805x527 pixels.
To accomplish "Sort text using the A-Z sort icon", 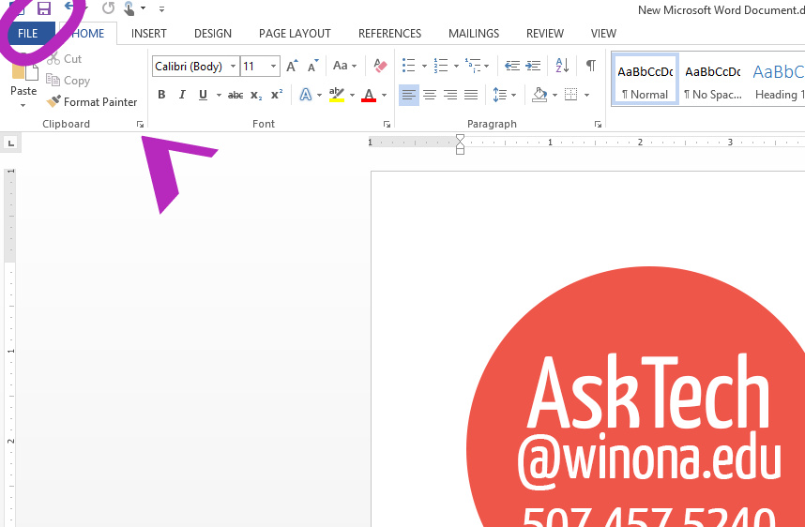I will click(562, 66).
